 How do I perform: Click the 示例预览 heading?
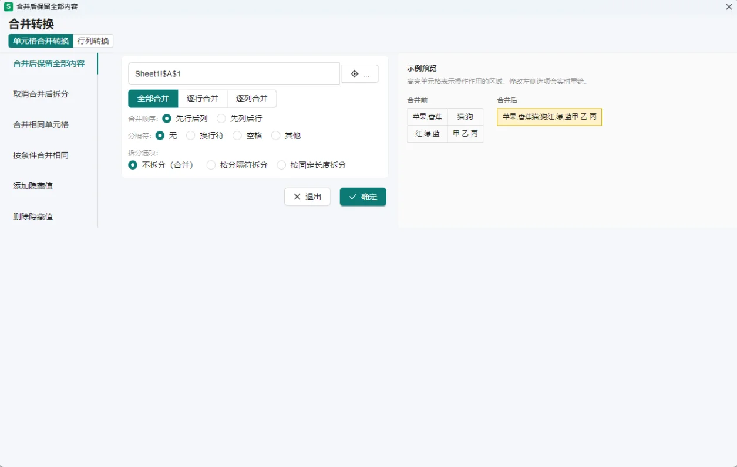point(422,68)
